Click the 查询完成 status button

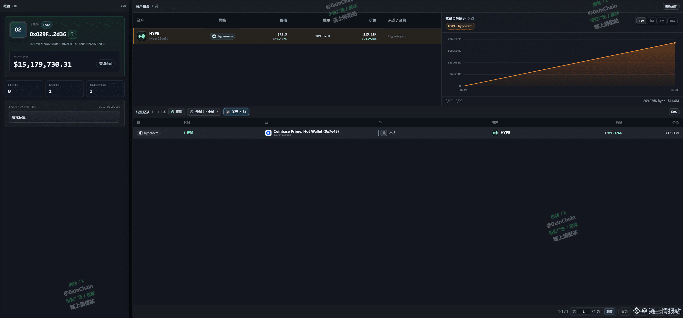[x=106, y=64]
